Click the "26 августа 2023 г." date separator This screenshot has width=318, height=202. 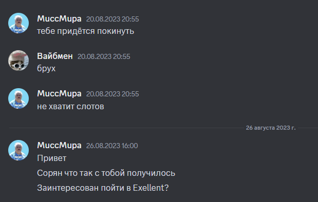coord(271,128)
